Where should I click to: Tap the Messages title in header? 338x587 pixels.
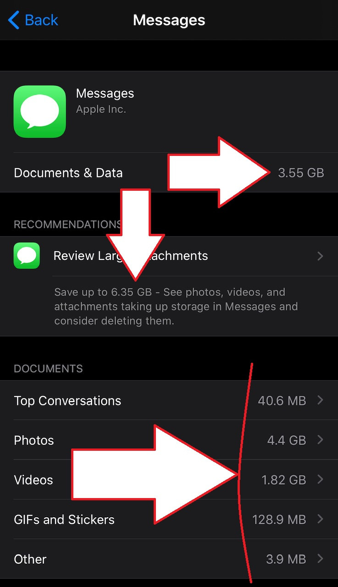point(169,20)
